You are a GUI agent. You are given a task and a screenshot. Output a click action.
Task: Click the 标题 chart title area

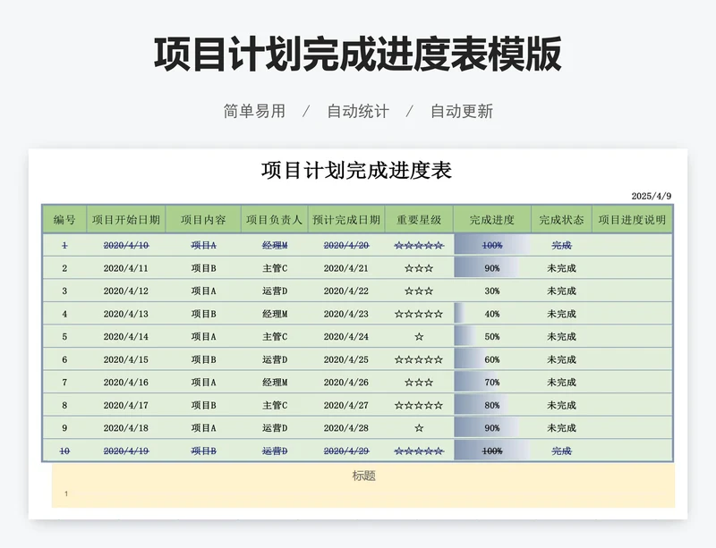click(364, 476)
